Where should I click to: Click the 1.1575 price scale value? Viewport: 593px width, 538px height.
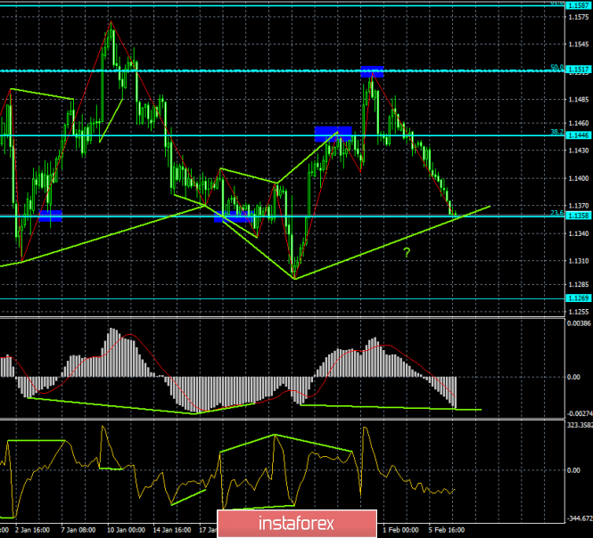[579, 17]
